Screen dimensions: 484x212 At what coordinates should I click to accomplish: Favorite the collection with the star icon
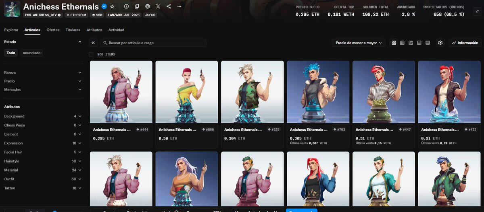tap(112, 6)
